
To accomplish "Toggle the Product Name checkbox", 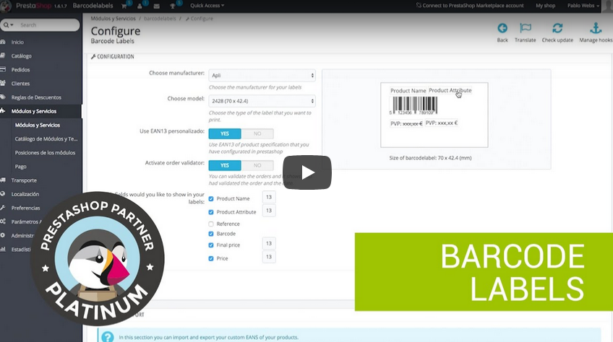I will pyautogui.click(x=211, y=198).
